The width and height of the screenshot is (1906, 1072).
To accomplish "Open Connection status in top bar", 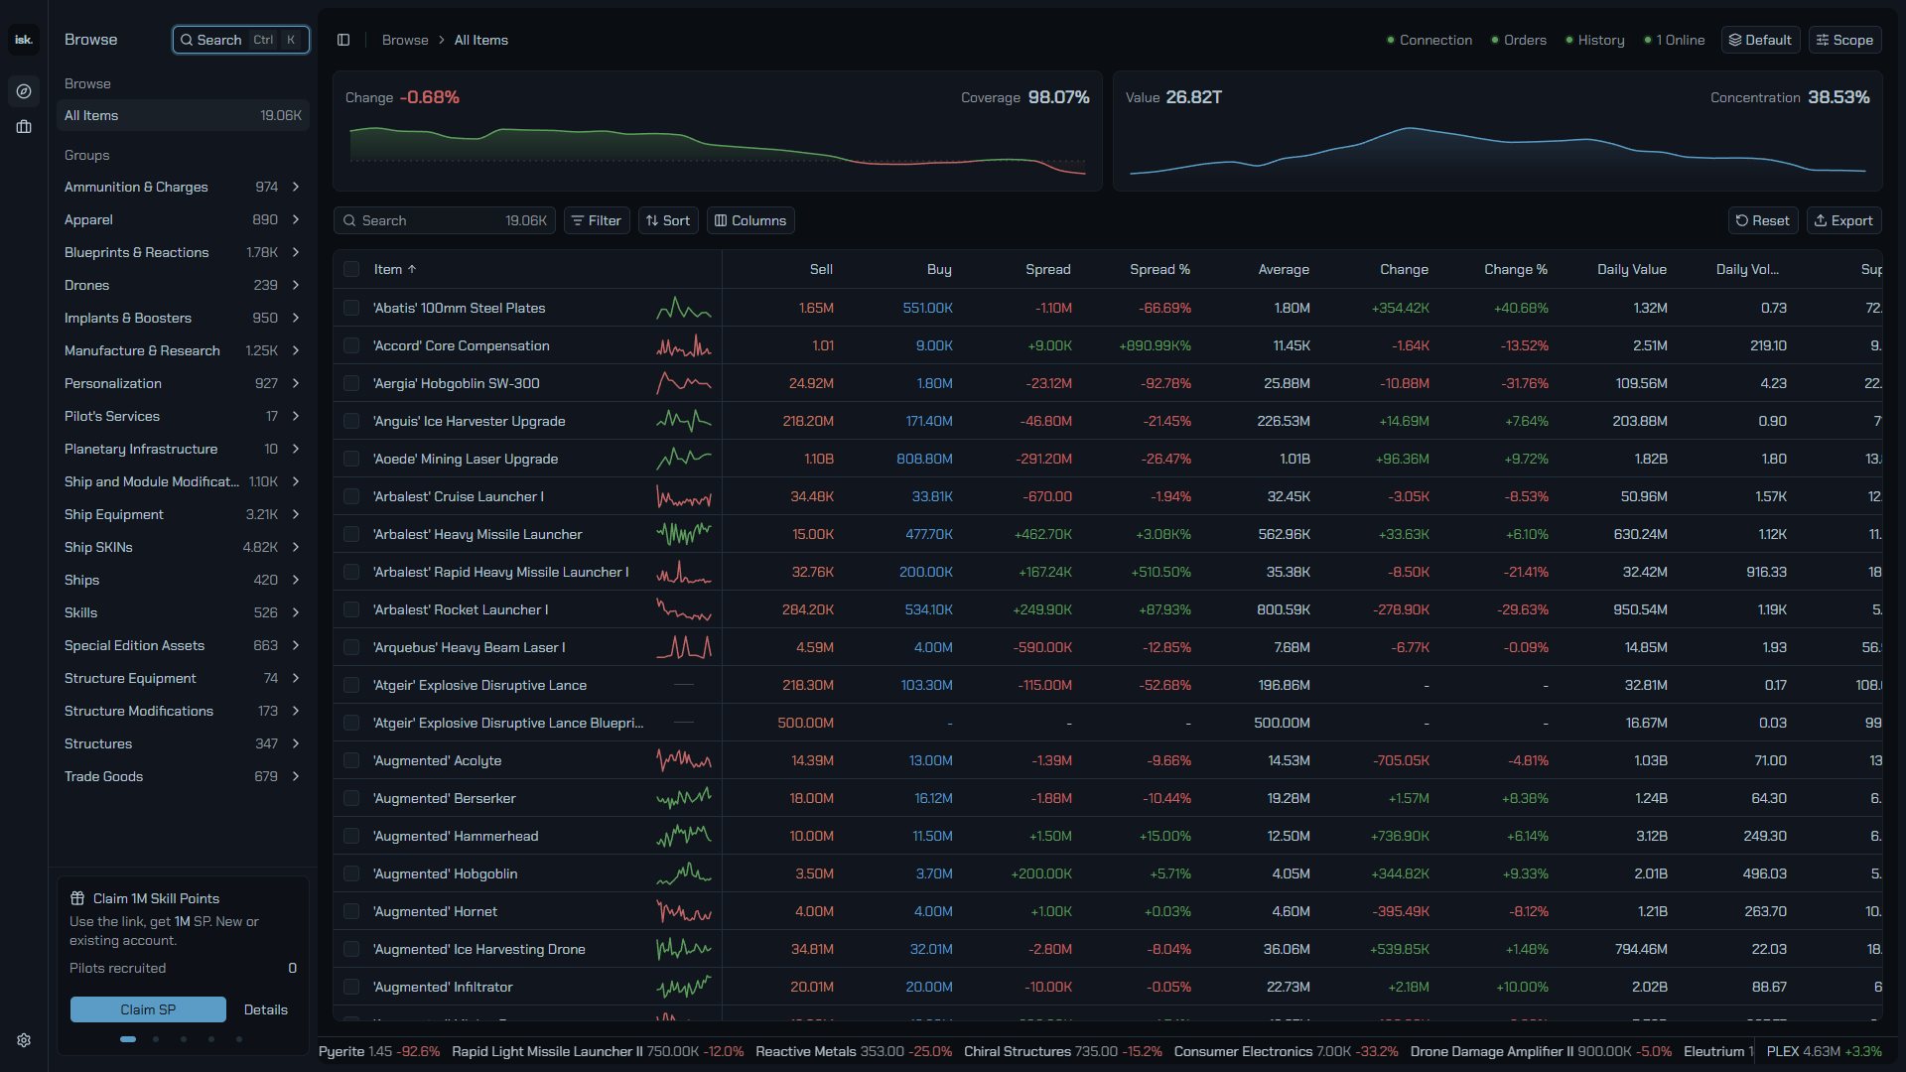I will click(1429, 40).
